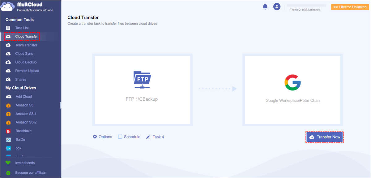
Task: Open notifications bell icon
Action: point(265,7)
